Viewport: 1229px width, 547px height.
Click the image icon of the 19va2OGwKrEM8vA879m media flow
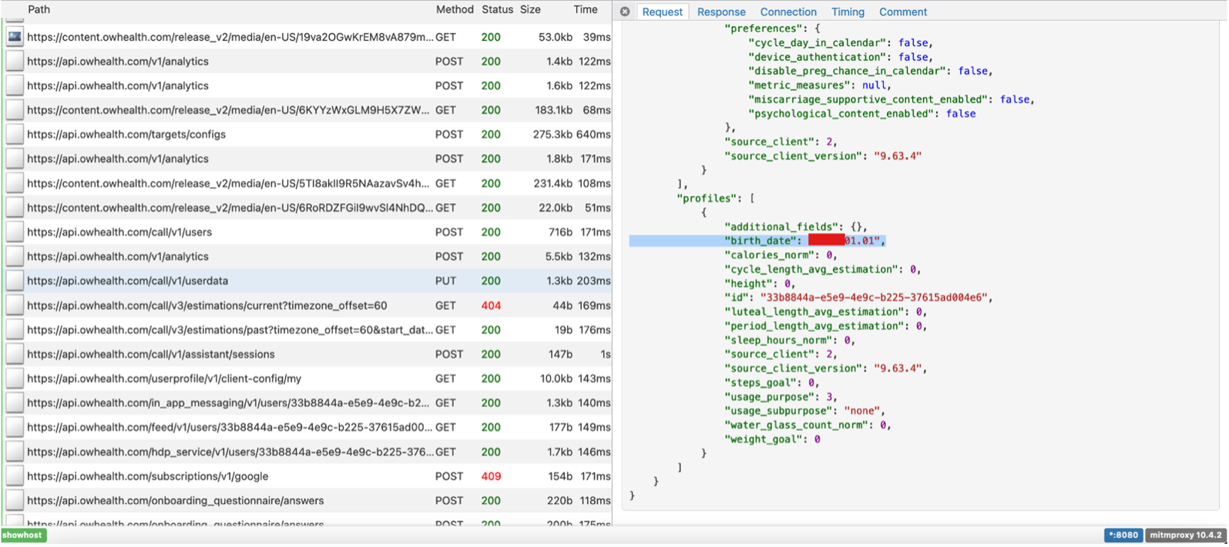click(x=15, y=37)
